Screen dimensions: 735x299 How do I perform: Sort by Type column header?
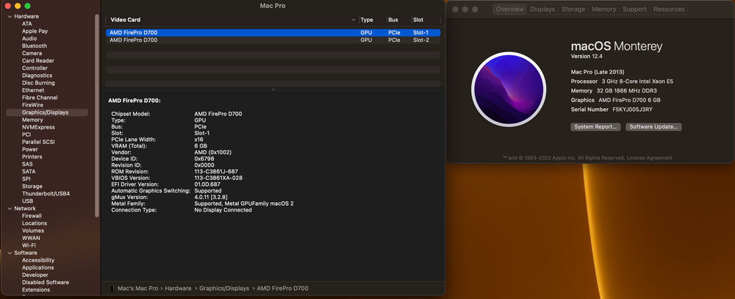click(367, 20)
